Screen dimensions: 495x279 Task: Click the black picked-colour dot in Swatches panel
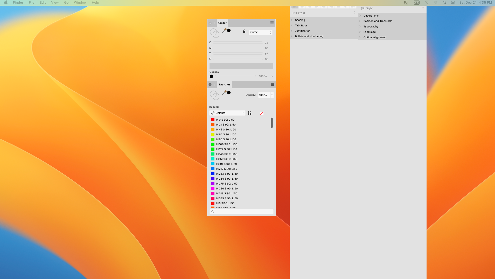[x=229, y=93]
